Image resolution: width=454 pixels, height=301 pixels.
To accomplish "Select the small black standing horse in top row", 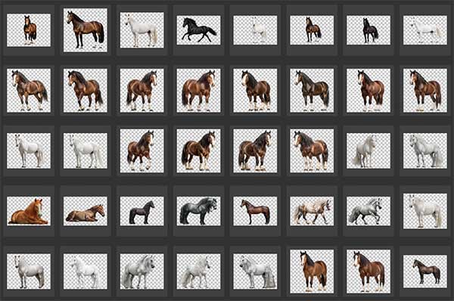I will pyautogui.click(x=368, y=30).
